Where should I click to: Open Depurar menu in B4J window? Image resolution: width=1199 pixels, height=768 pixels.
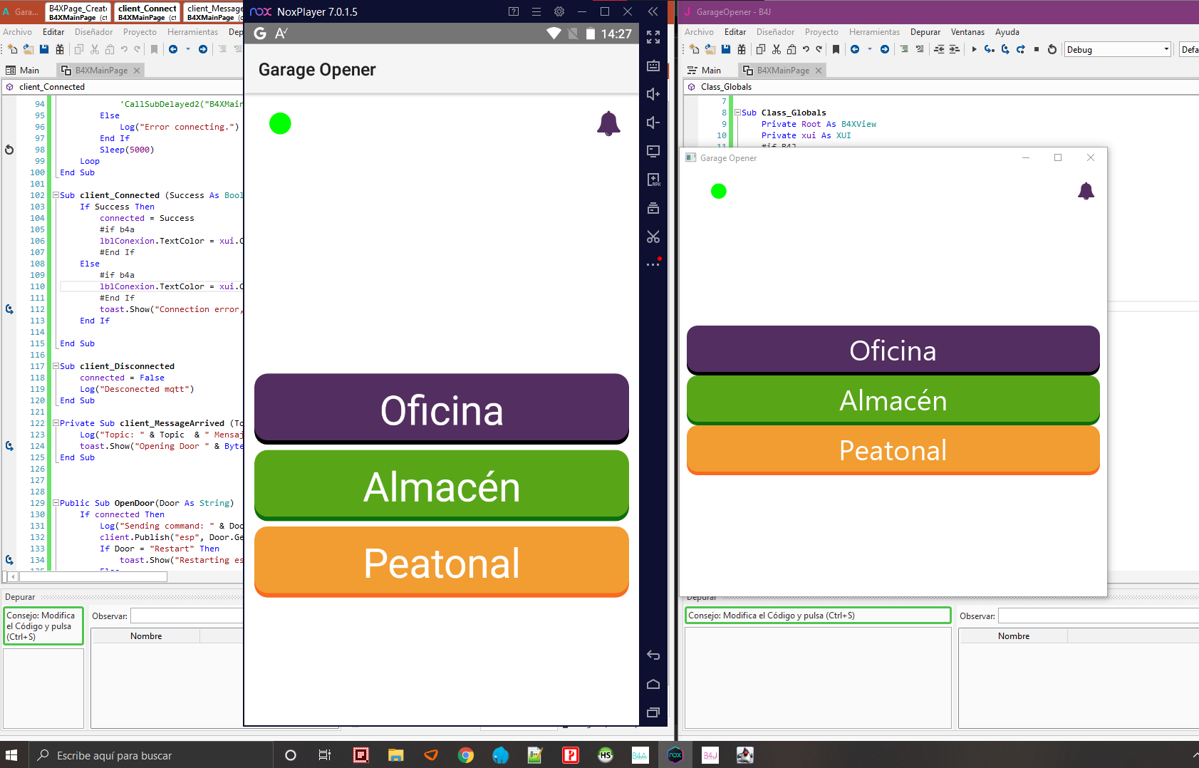pos(925,32)
